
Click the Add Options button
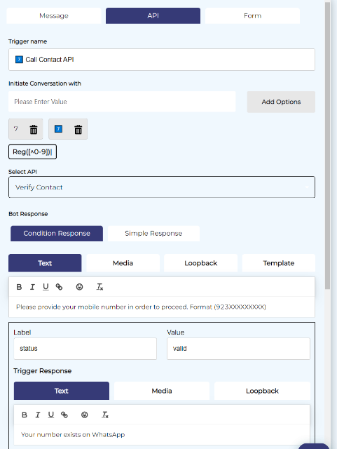[x=281, y=102]
